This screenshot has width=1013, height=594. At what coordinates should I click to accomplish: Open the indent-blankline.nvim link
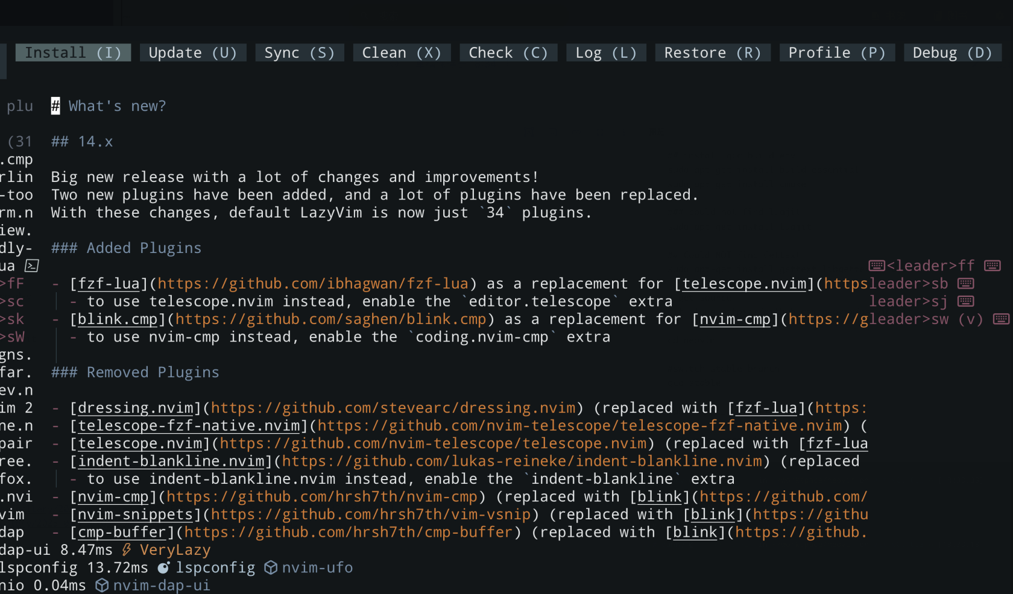click(171, 461)
